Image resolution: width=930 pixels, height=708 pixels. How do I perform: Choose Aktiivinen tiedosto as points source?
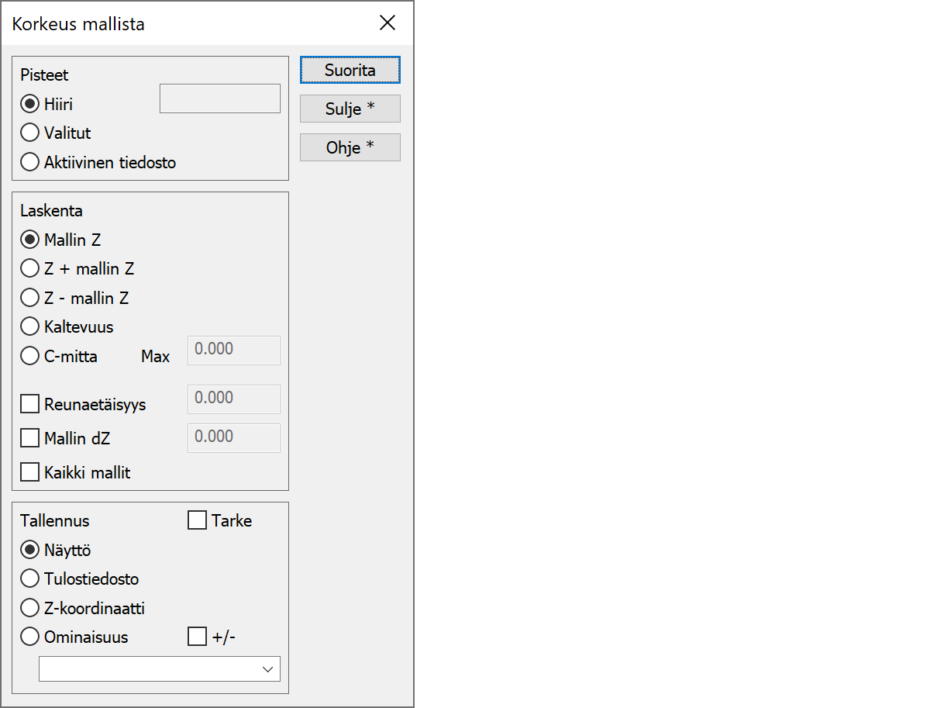tap(30, 162)
